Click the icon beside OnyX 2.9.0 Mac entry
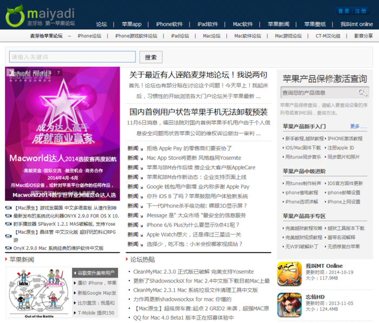Image resolution: width=379 pixels, height=323 pixels. pyautogui.click(x=8, y=248)
